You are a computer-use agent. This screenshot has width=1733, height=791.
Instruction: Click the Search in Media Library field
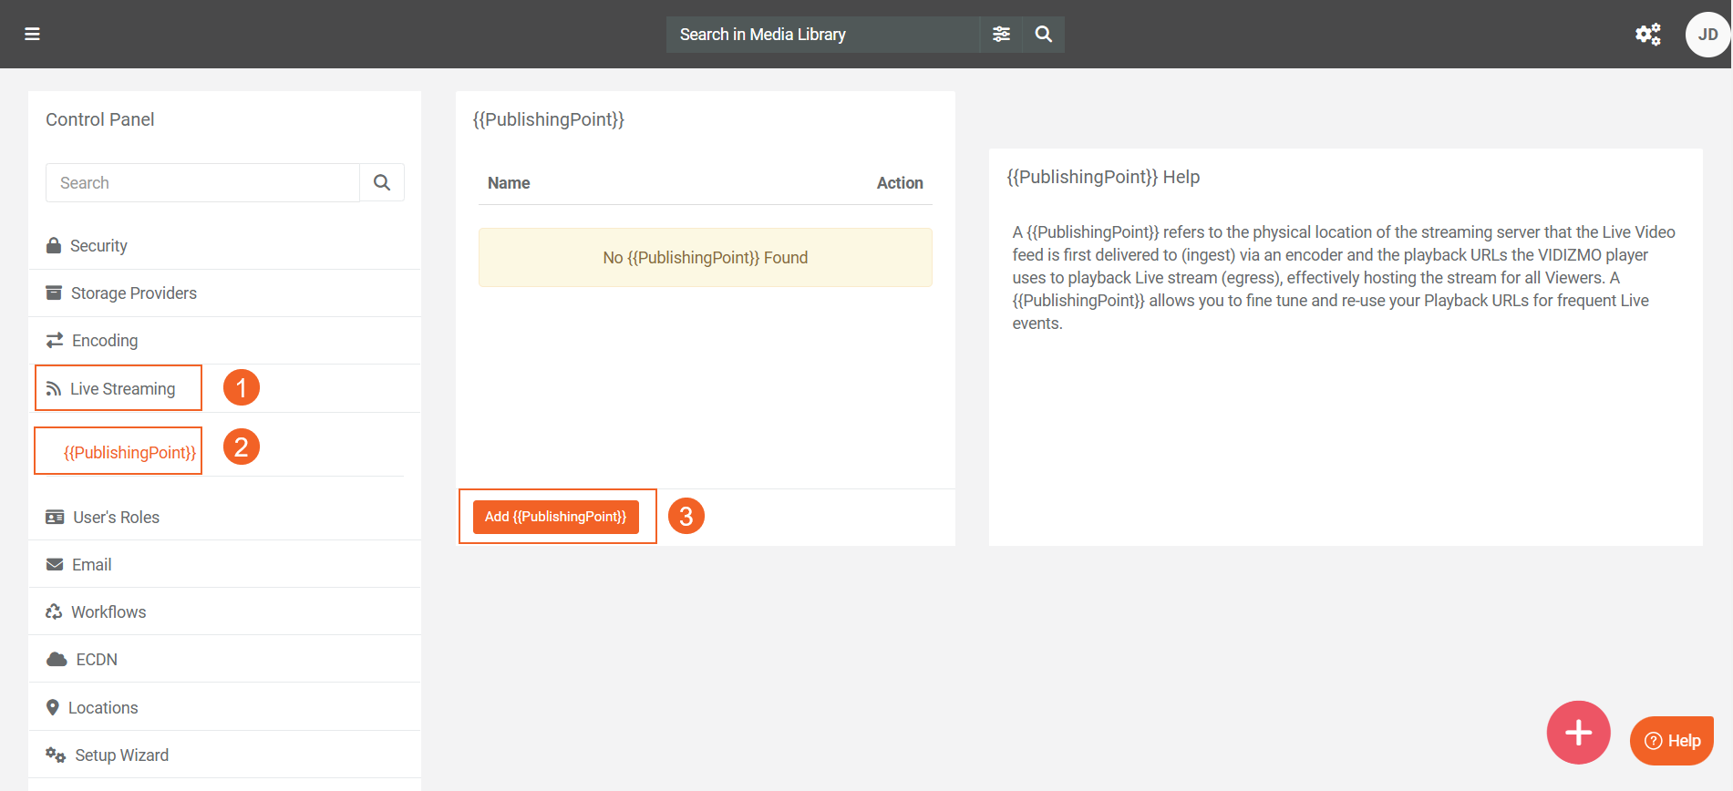(822, 35)
